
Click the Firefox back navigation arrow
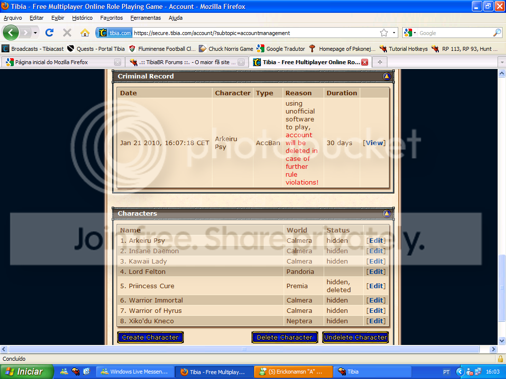[x=11, y=33]
